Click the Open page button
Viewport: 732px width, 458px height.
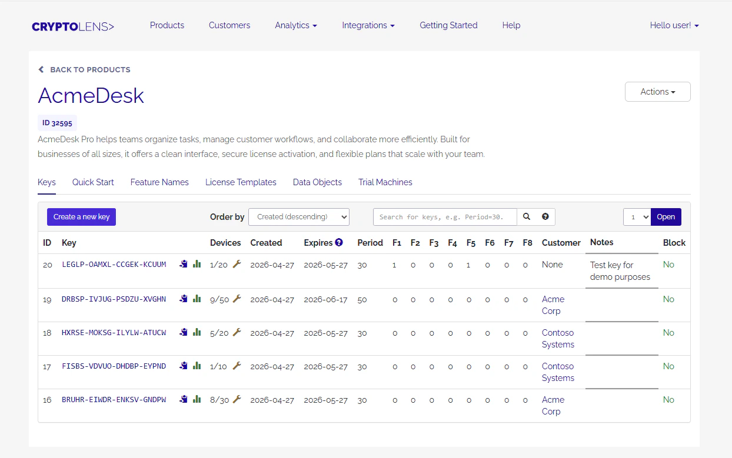tap(666, 217)
